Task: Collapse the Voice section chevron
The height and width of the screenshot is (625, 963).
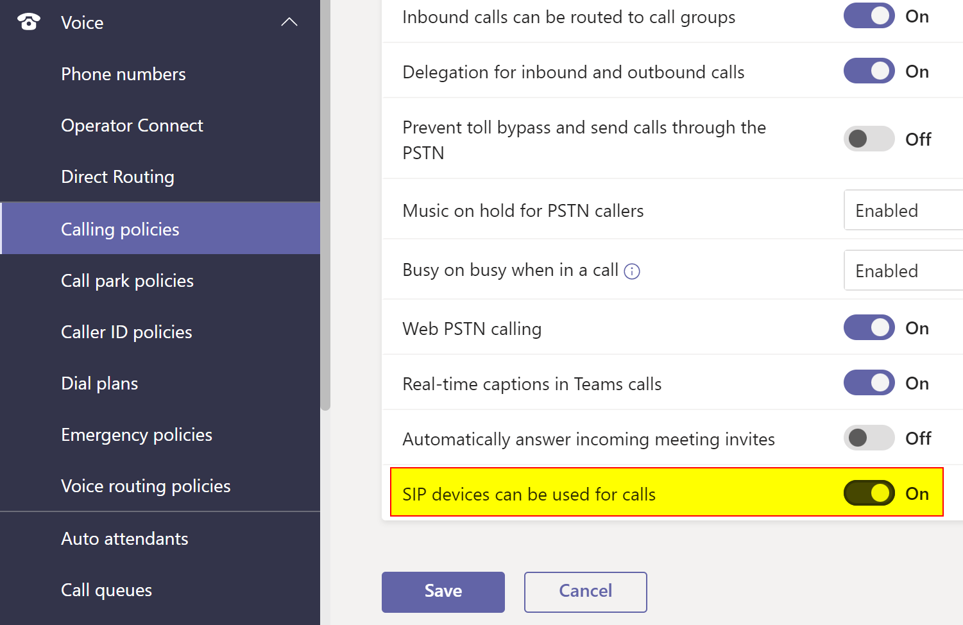Action: pyautogui.click(x=289, y=22)
